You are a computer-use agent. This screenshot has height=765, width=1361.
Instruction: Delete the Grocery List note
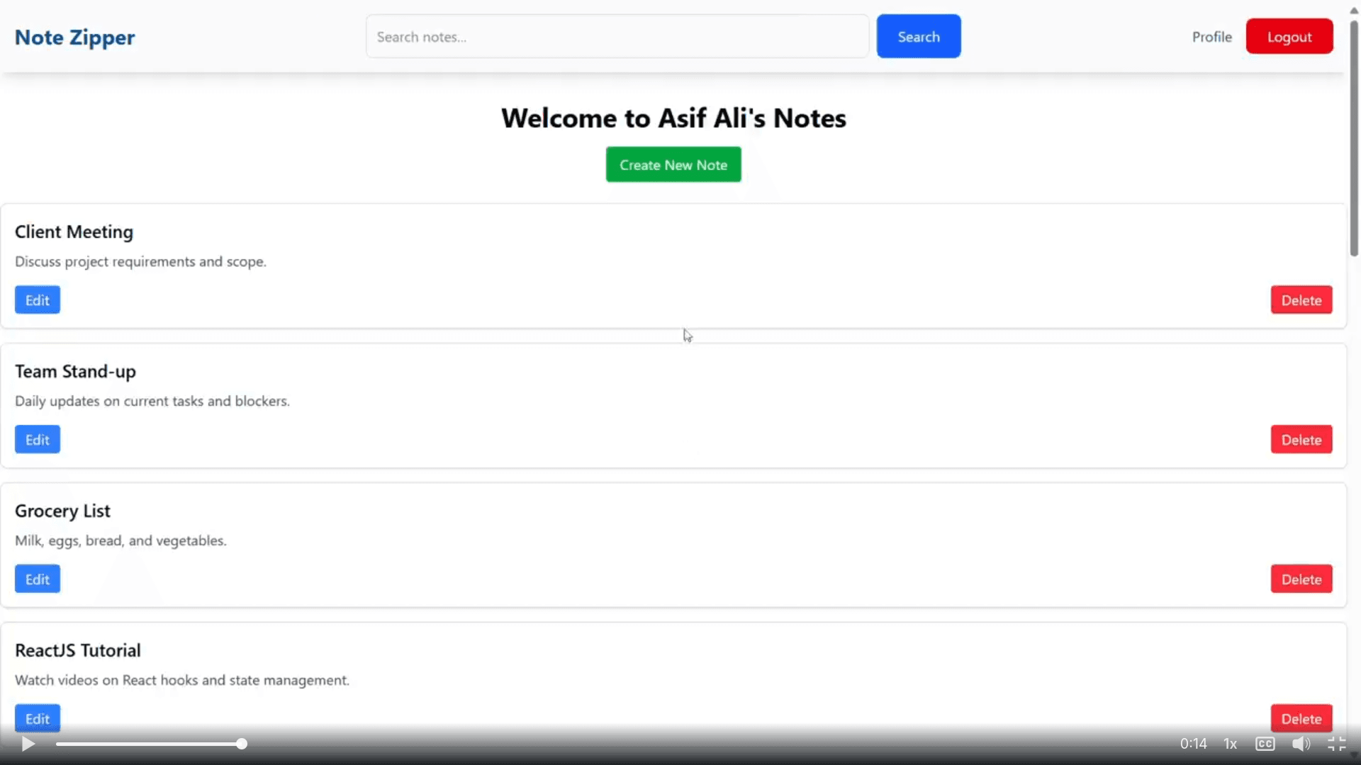coord(1301,579)
